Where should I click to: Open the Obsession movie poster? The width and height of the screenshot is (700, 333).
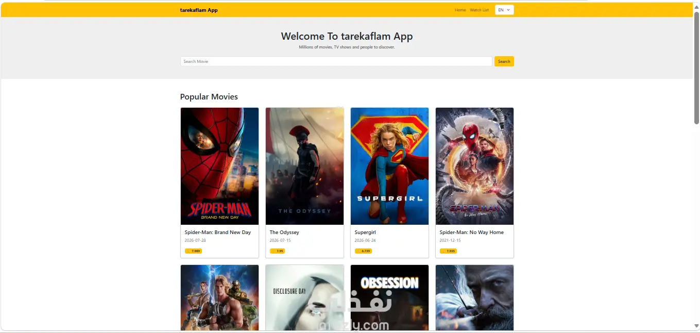tap(389, 297)
